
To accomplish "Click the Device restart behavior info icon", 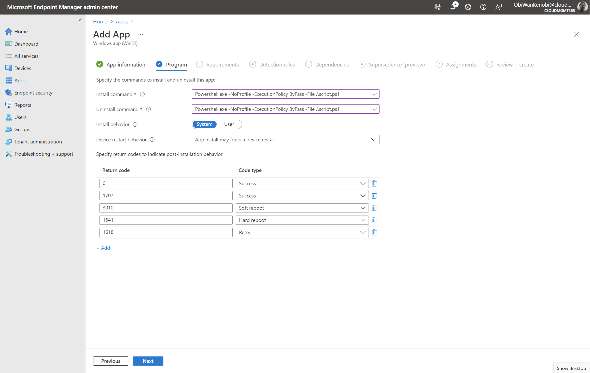I will [x=152, y=140].
